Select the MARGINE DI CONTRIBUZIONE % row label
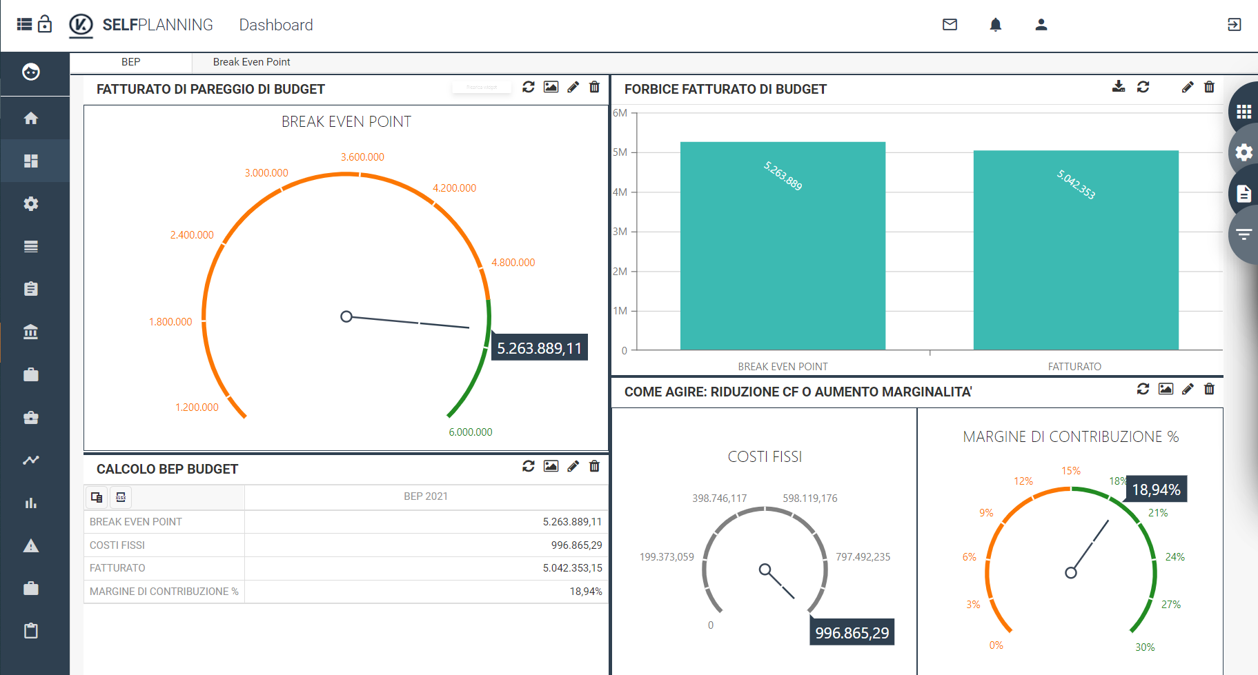 (164, 592)
